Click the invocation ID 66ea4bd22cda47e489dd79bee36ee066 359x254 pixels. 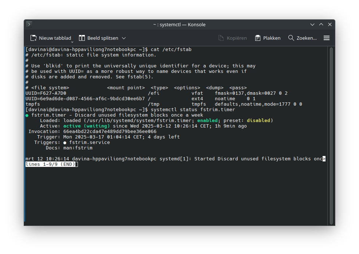coord(110,132)
